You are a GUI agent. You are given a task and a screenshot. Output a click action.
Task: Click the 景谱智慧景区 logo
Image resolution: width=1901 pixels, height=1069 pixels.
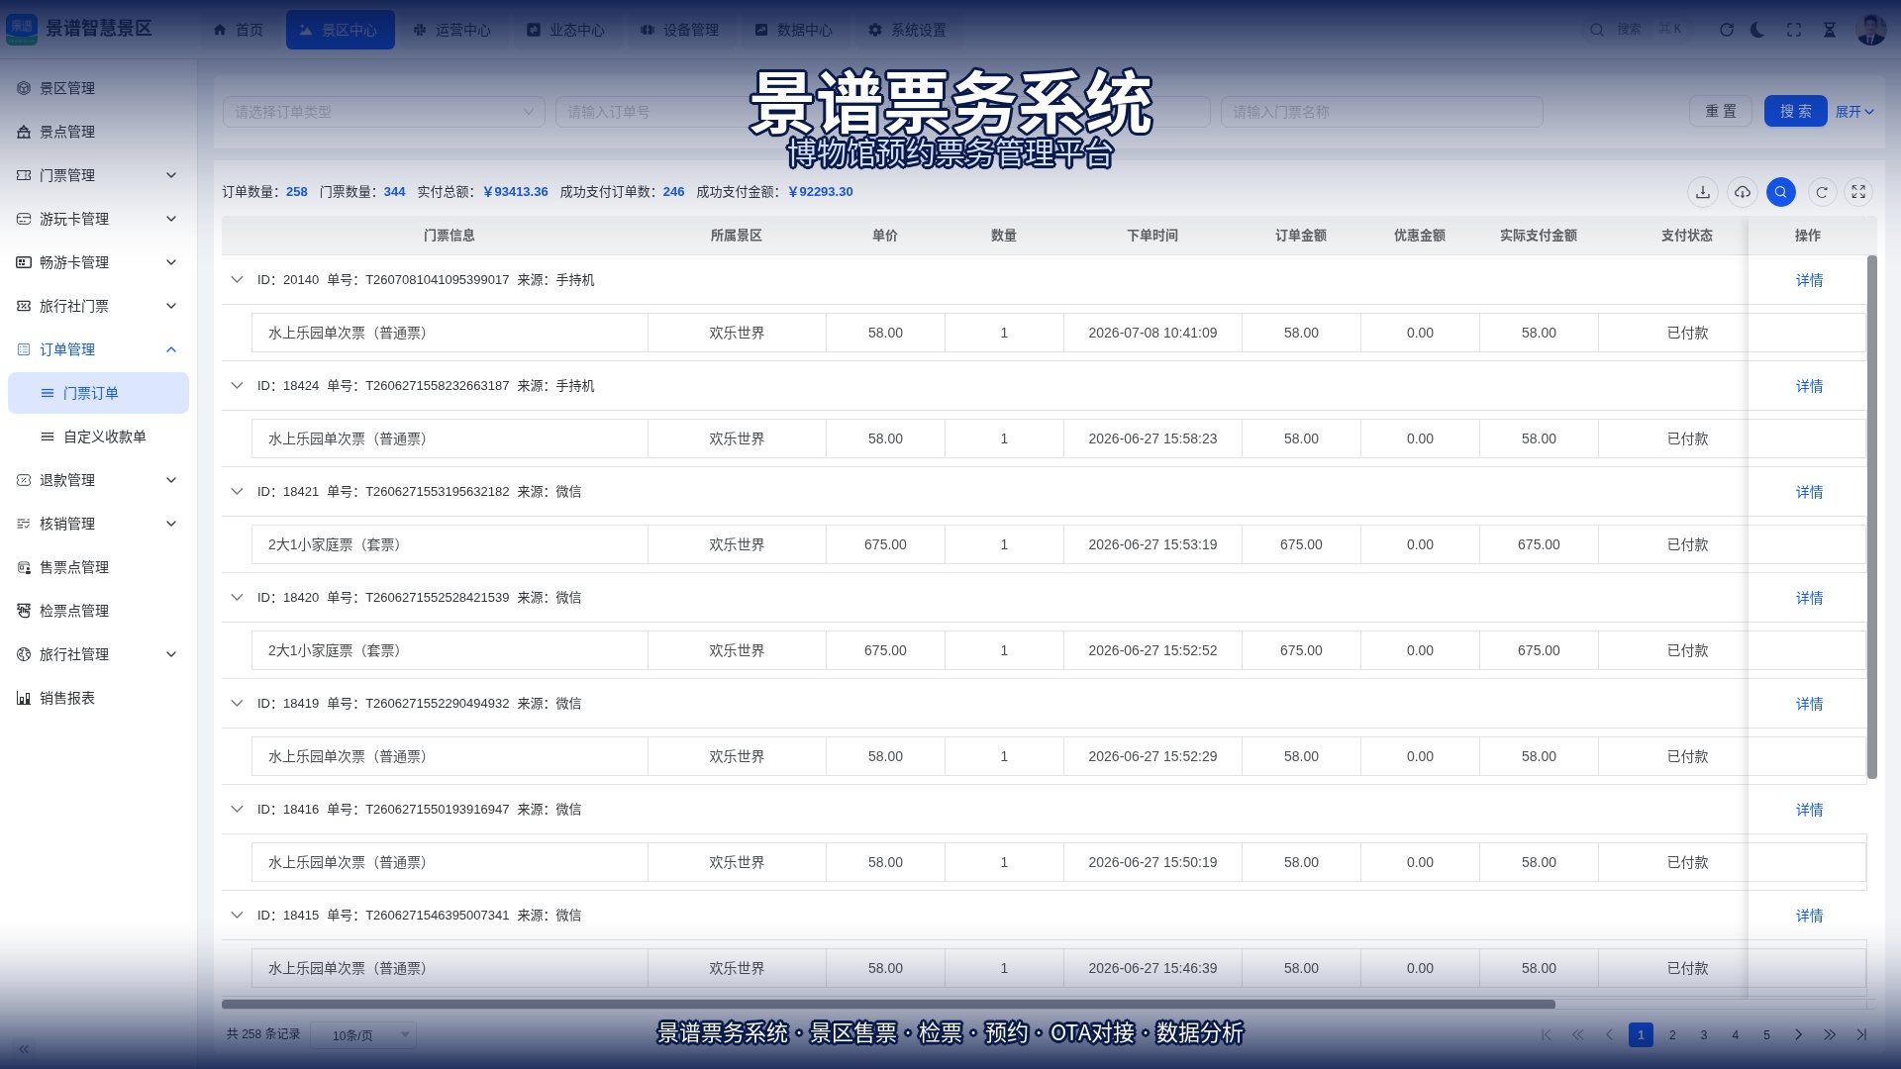coord(79,29)
